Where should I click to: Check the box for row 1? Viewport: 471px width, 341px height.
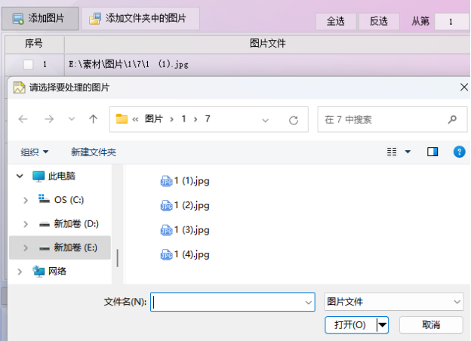tap(28, 64)
